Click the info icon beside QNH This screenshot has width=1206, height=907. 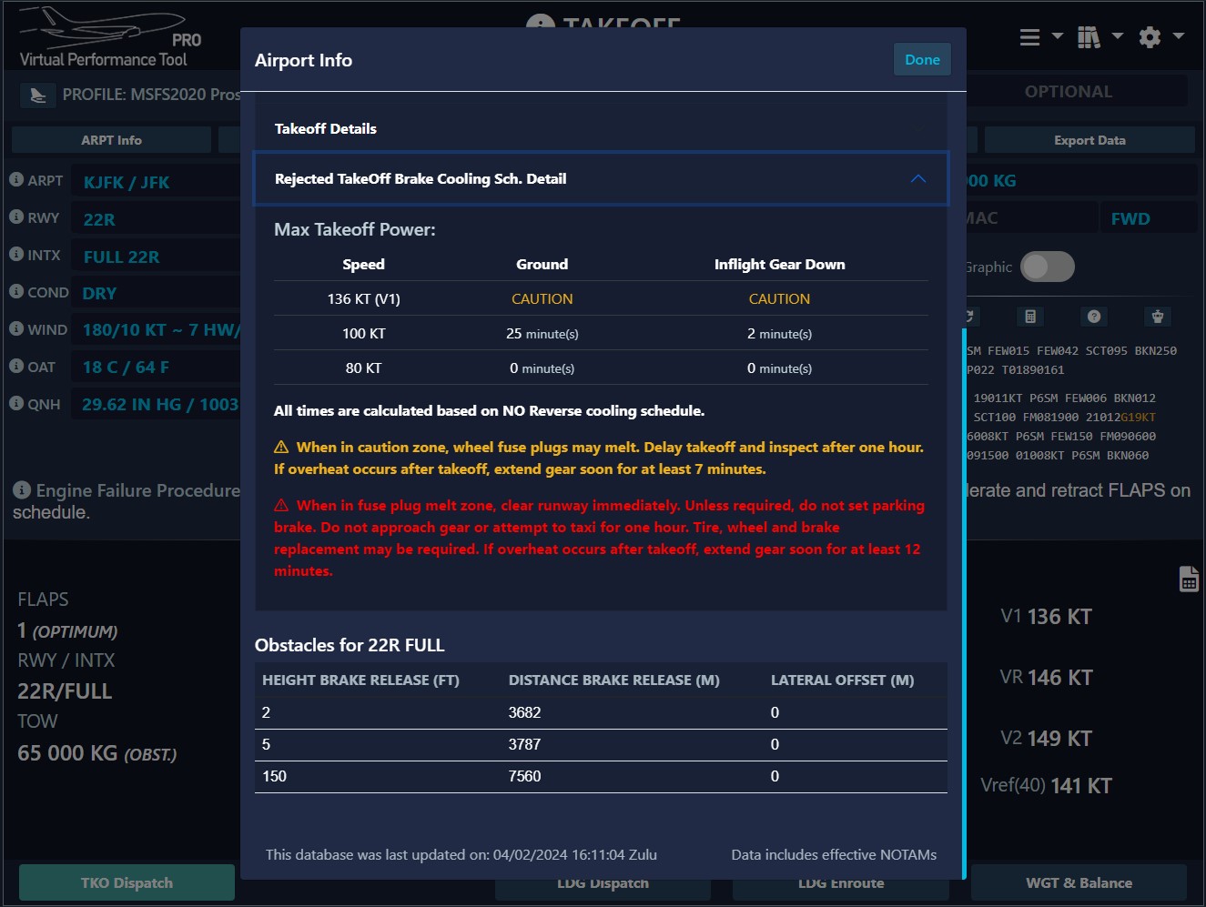point(16,403)
